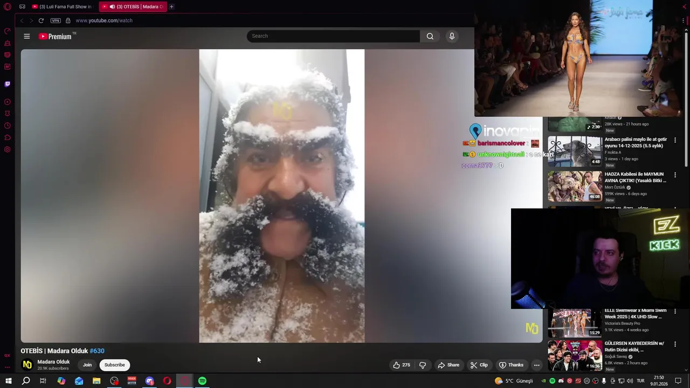690x388 pixels.
Task: Open weather widget 5°C Güneşli
Action: tap(514, 381)
